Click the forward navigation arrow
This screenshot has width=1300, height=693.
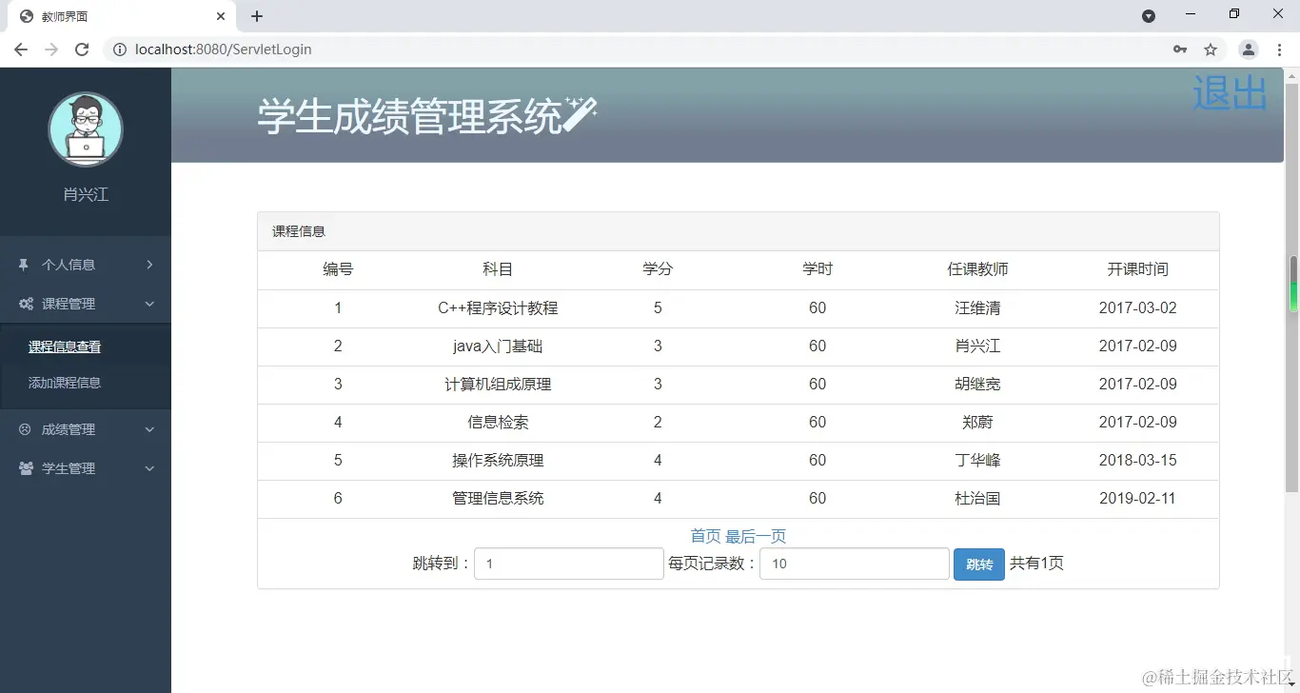(x=51, y=49)
